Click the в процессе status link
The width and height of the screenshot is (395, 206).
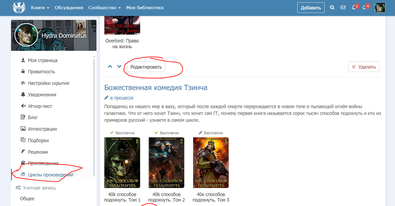(122, 98)
